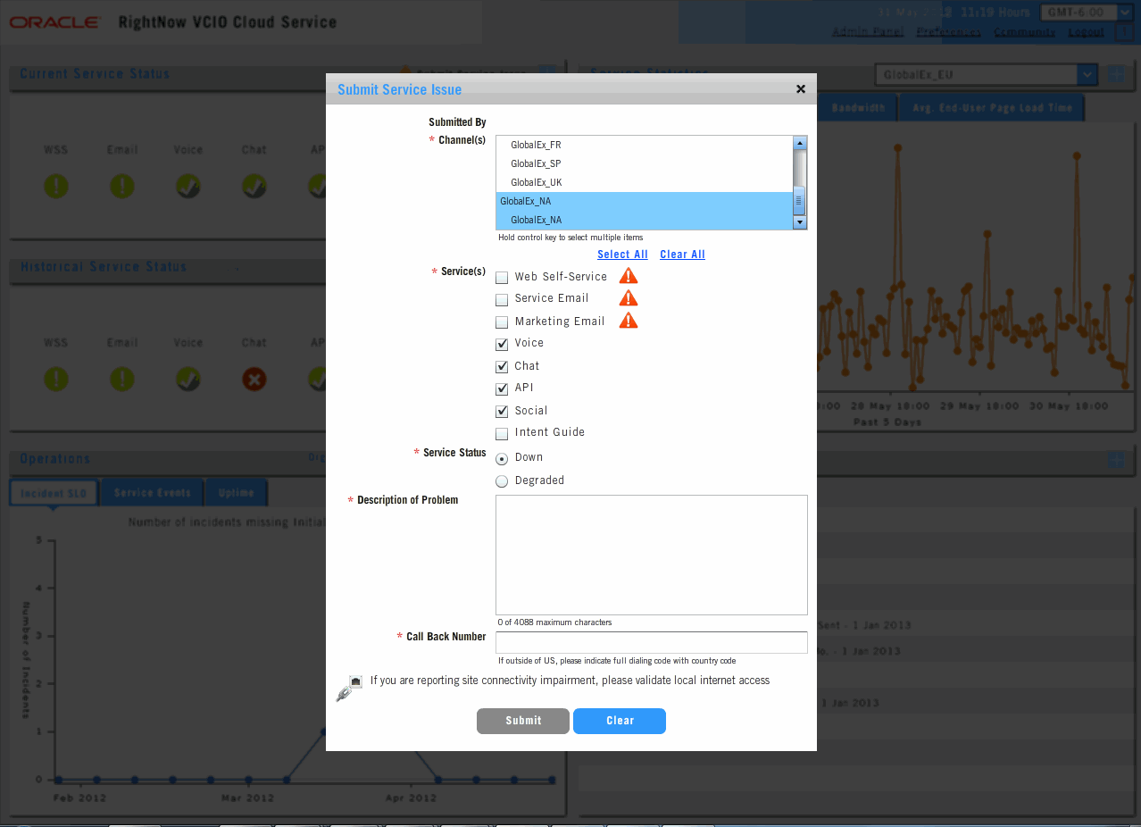Disable the API service checkbox
The width and height of the screenshot is (1141, 827).
(502, 388)
